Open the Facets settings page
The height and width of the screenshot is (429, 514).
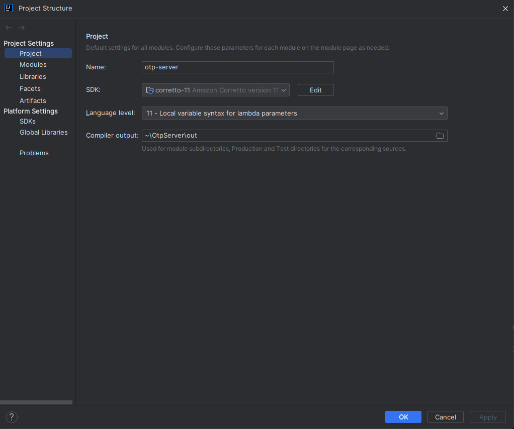coord(30,89)
